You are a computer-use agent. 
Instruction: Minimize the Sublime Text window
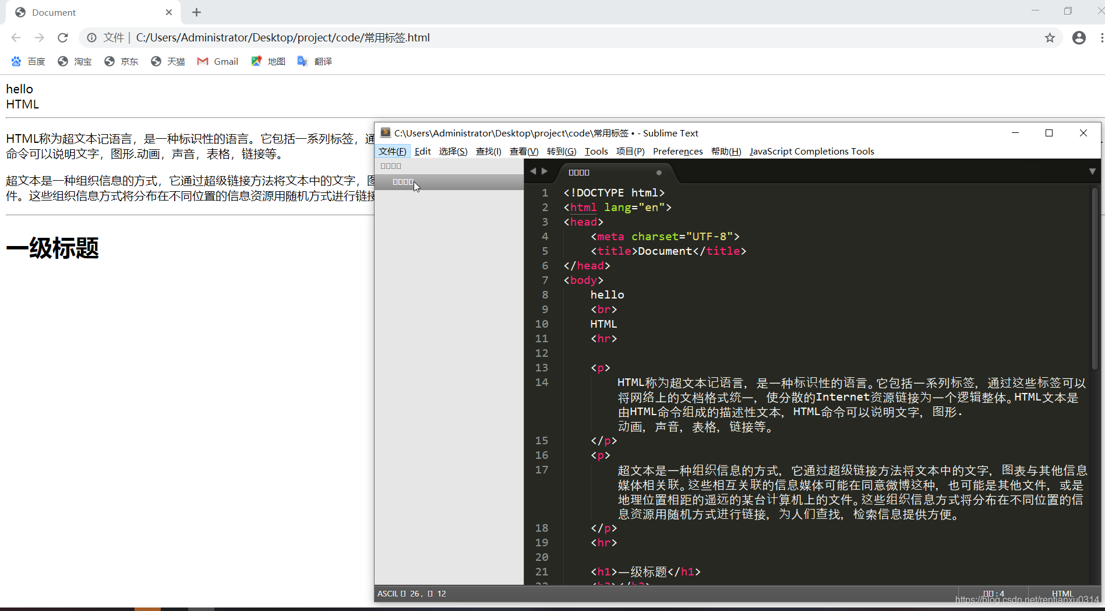[1015, 133]
